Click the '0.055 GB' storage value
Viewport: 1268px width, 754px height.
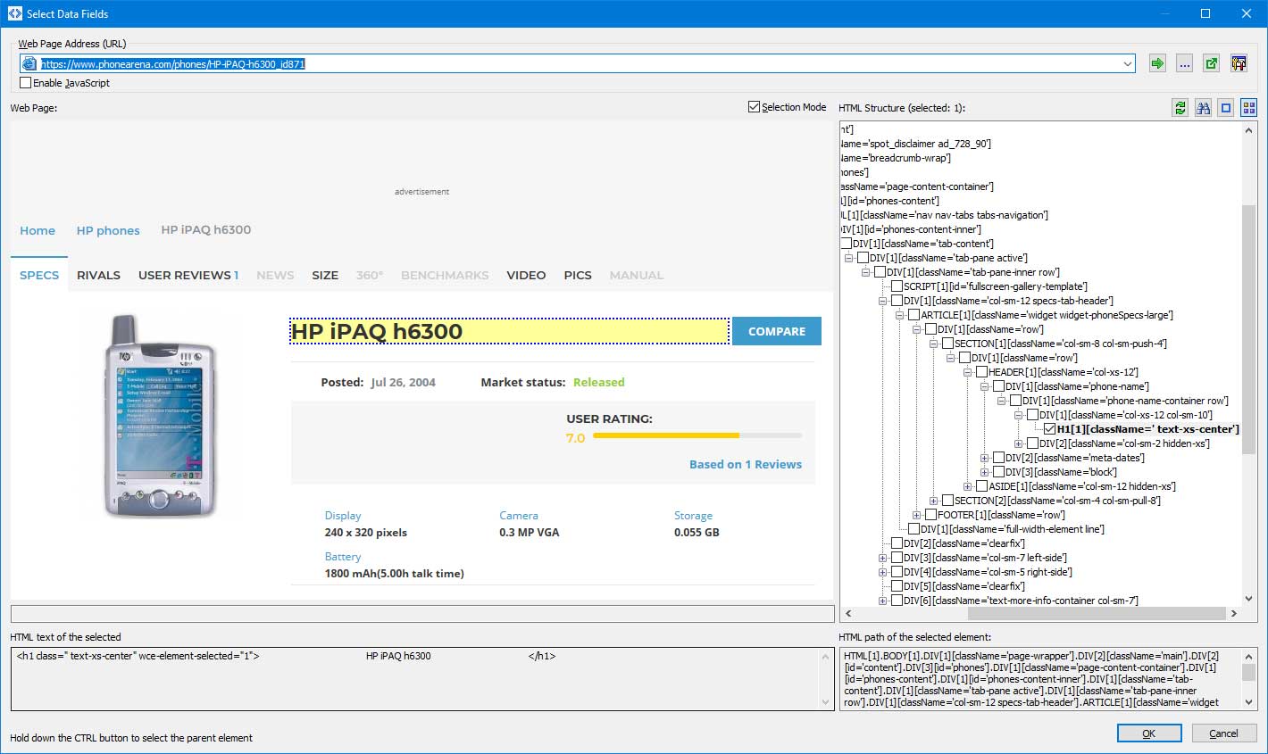click(x=697, y=533)
